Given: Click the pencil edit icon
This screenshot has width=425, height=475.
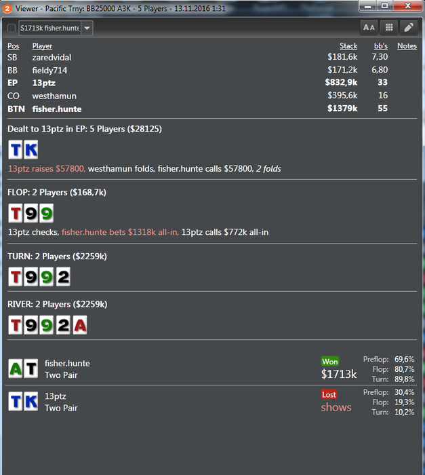Looking at the screenshot, I should (409, 28).
